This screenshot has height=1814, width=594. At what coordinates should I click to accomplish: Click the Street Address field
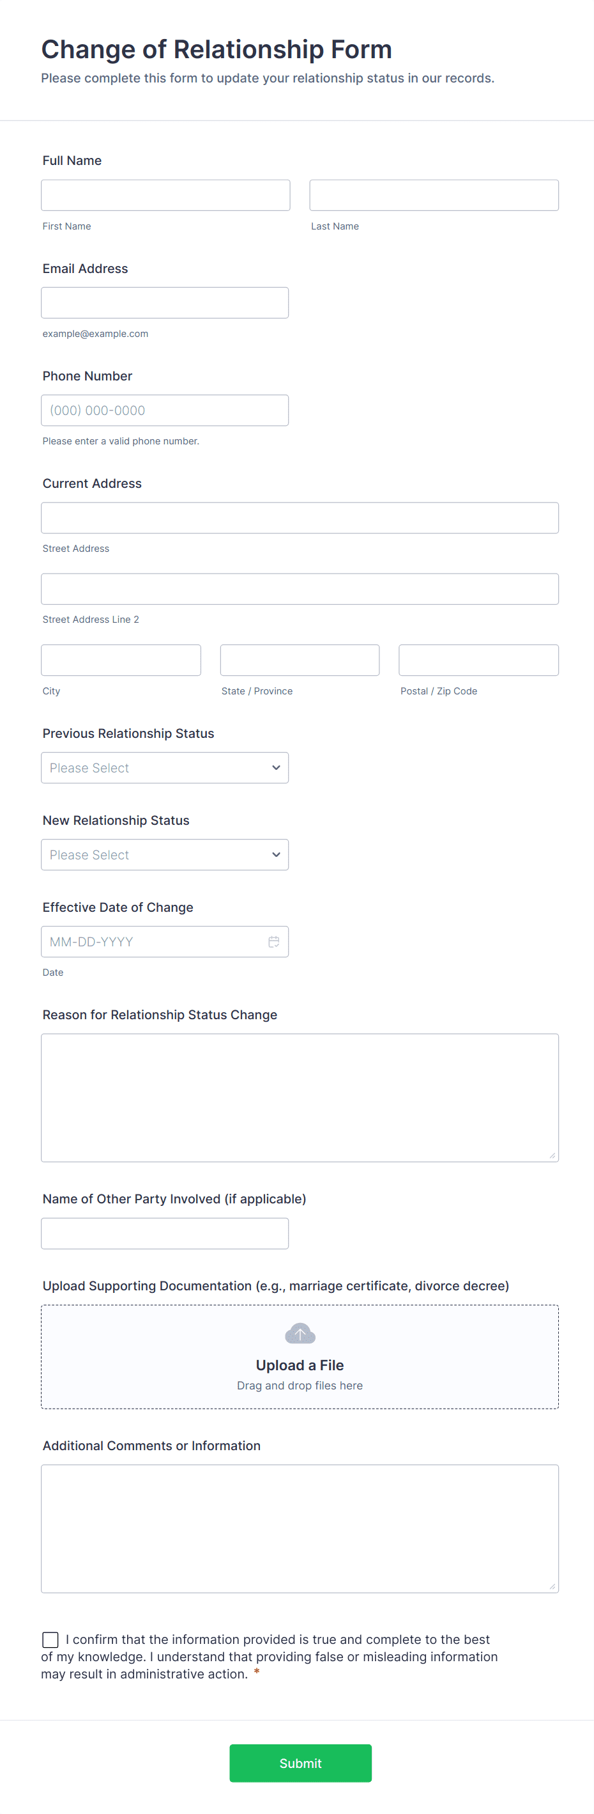tap(300, 517)
